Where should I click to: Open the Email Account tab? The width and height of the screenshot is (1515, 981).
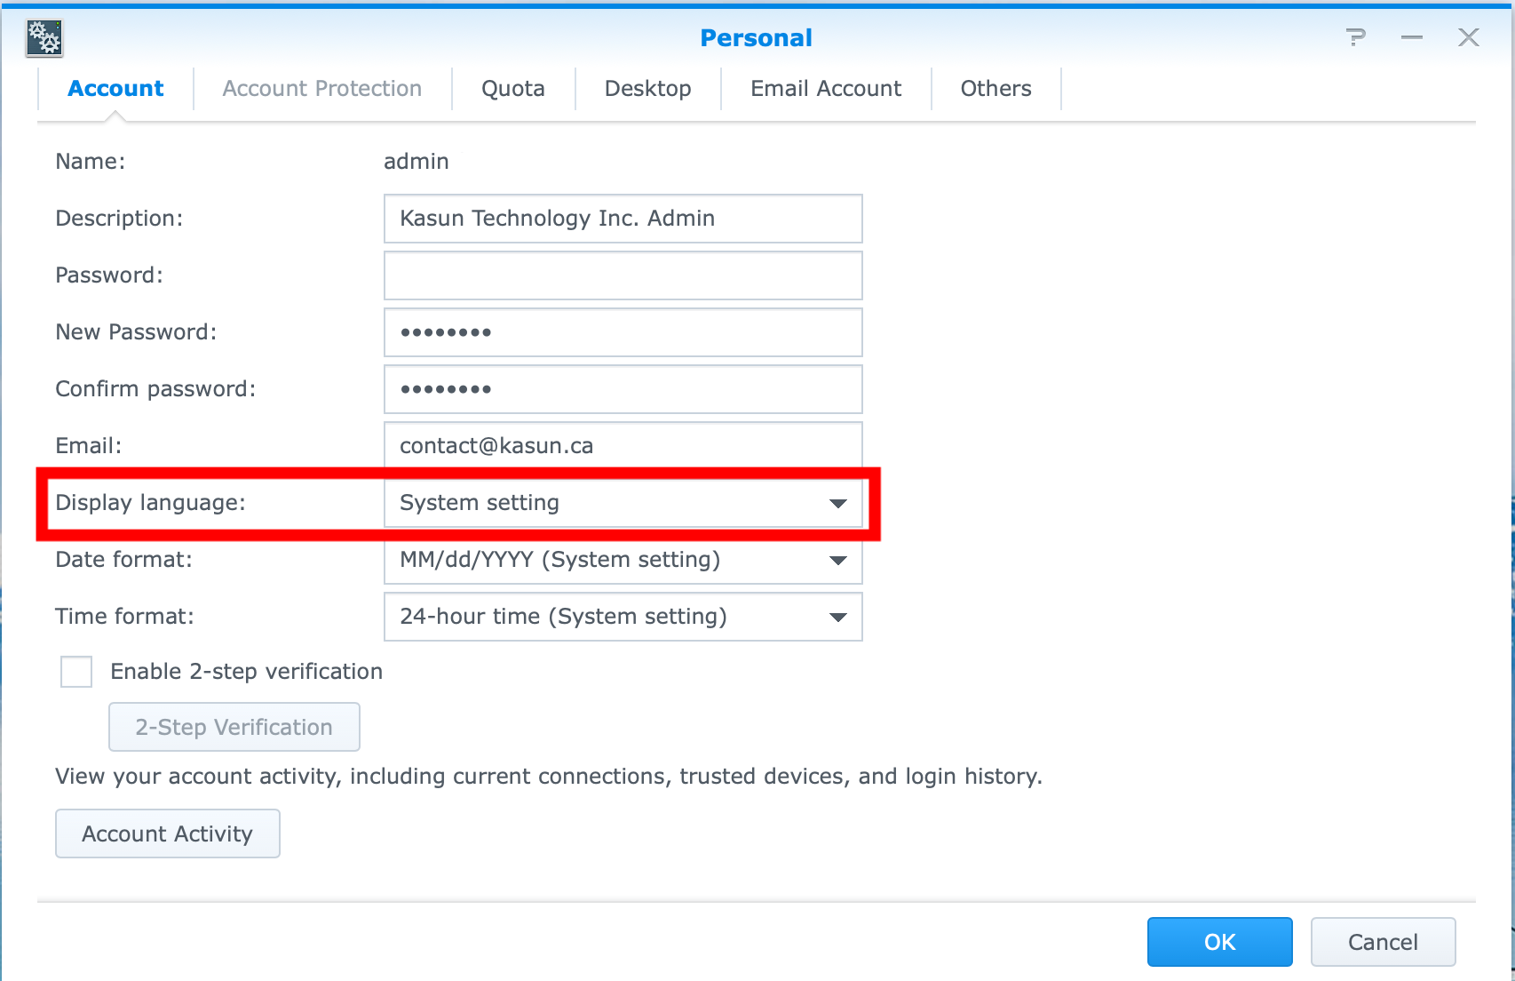(826, 89)
